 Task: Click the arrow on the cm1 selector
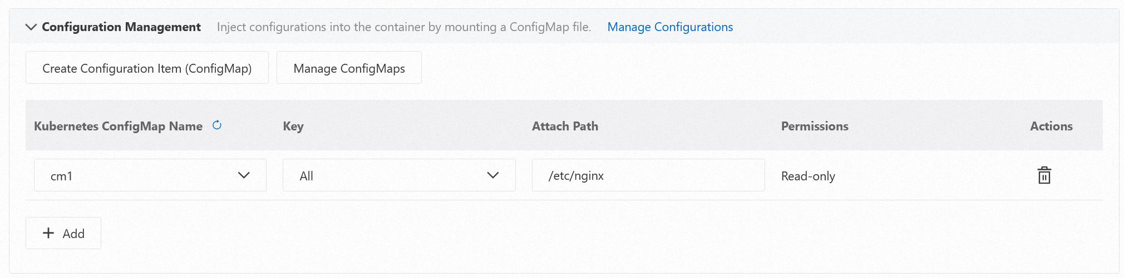pyautogui.click(x=244, y=175)
